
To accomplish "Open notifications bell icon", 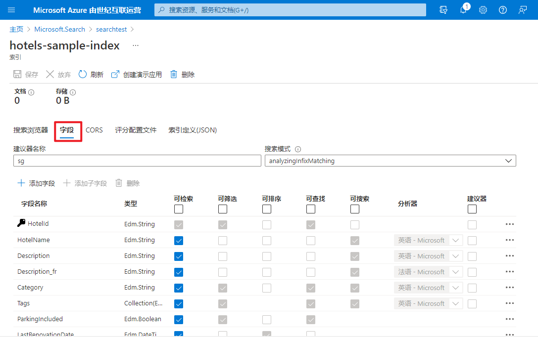I will click(x=463, y=10).
